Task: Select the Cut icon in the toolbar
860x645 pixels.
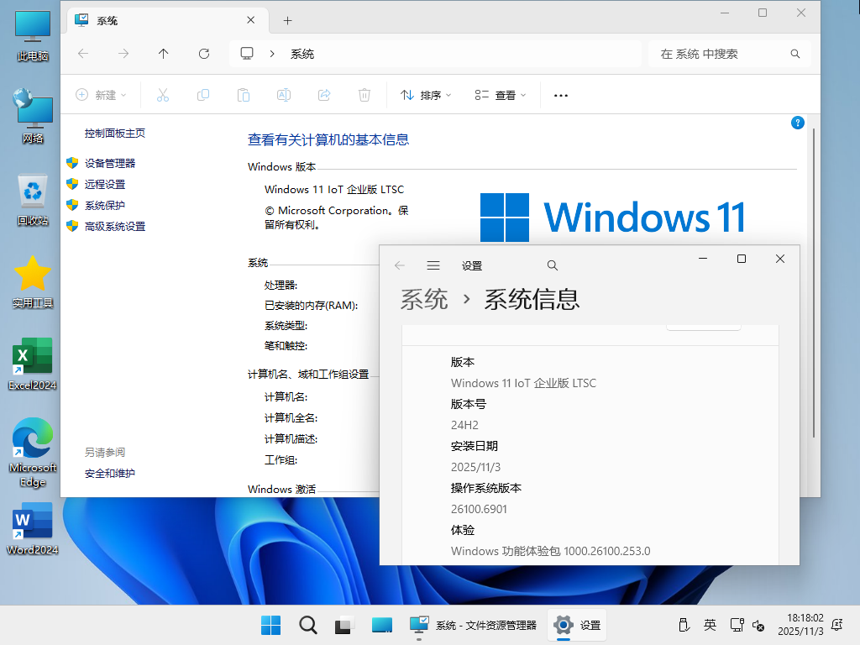Action: 162,95
